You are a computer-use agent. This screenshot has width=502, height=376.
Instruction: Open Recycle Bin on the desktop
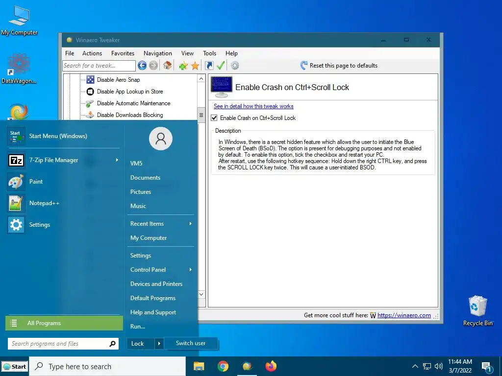tap(477, 311)
